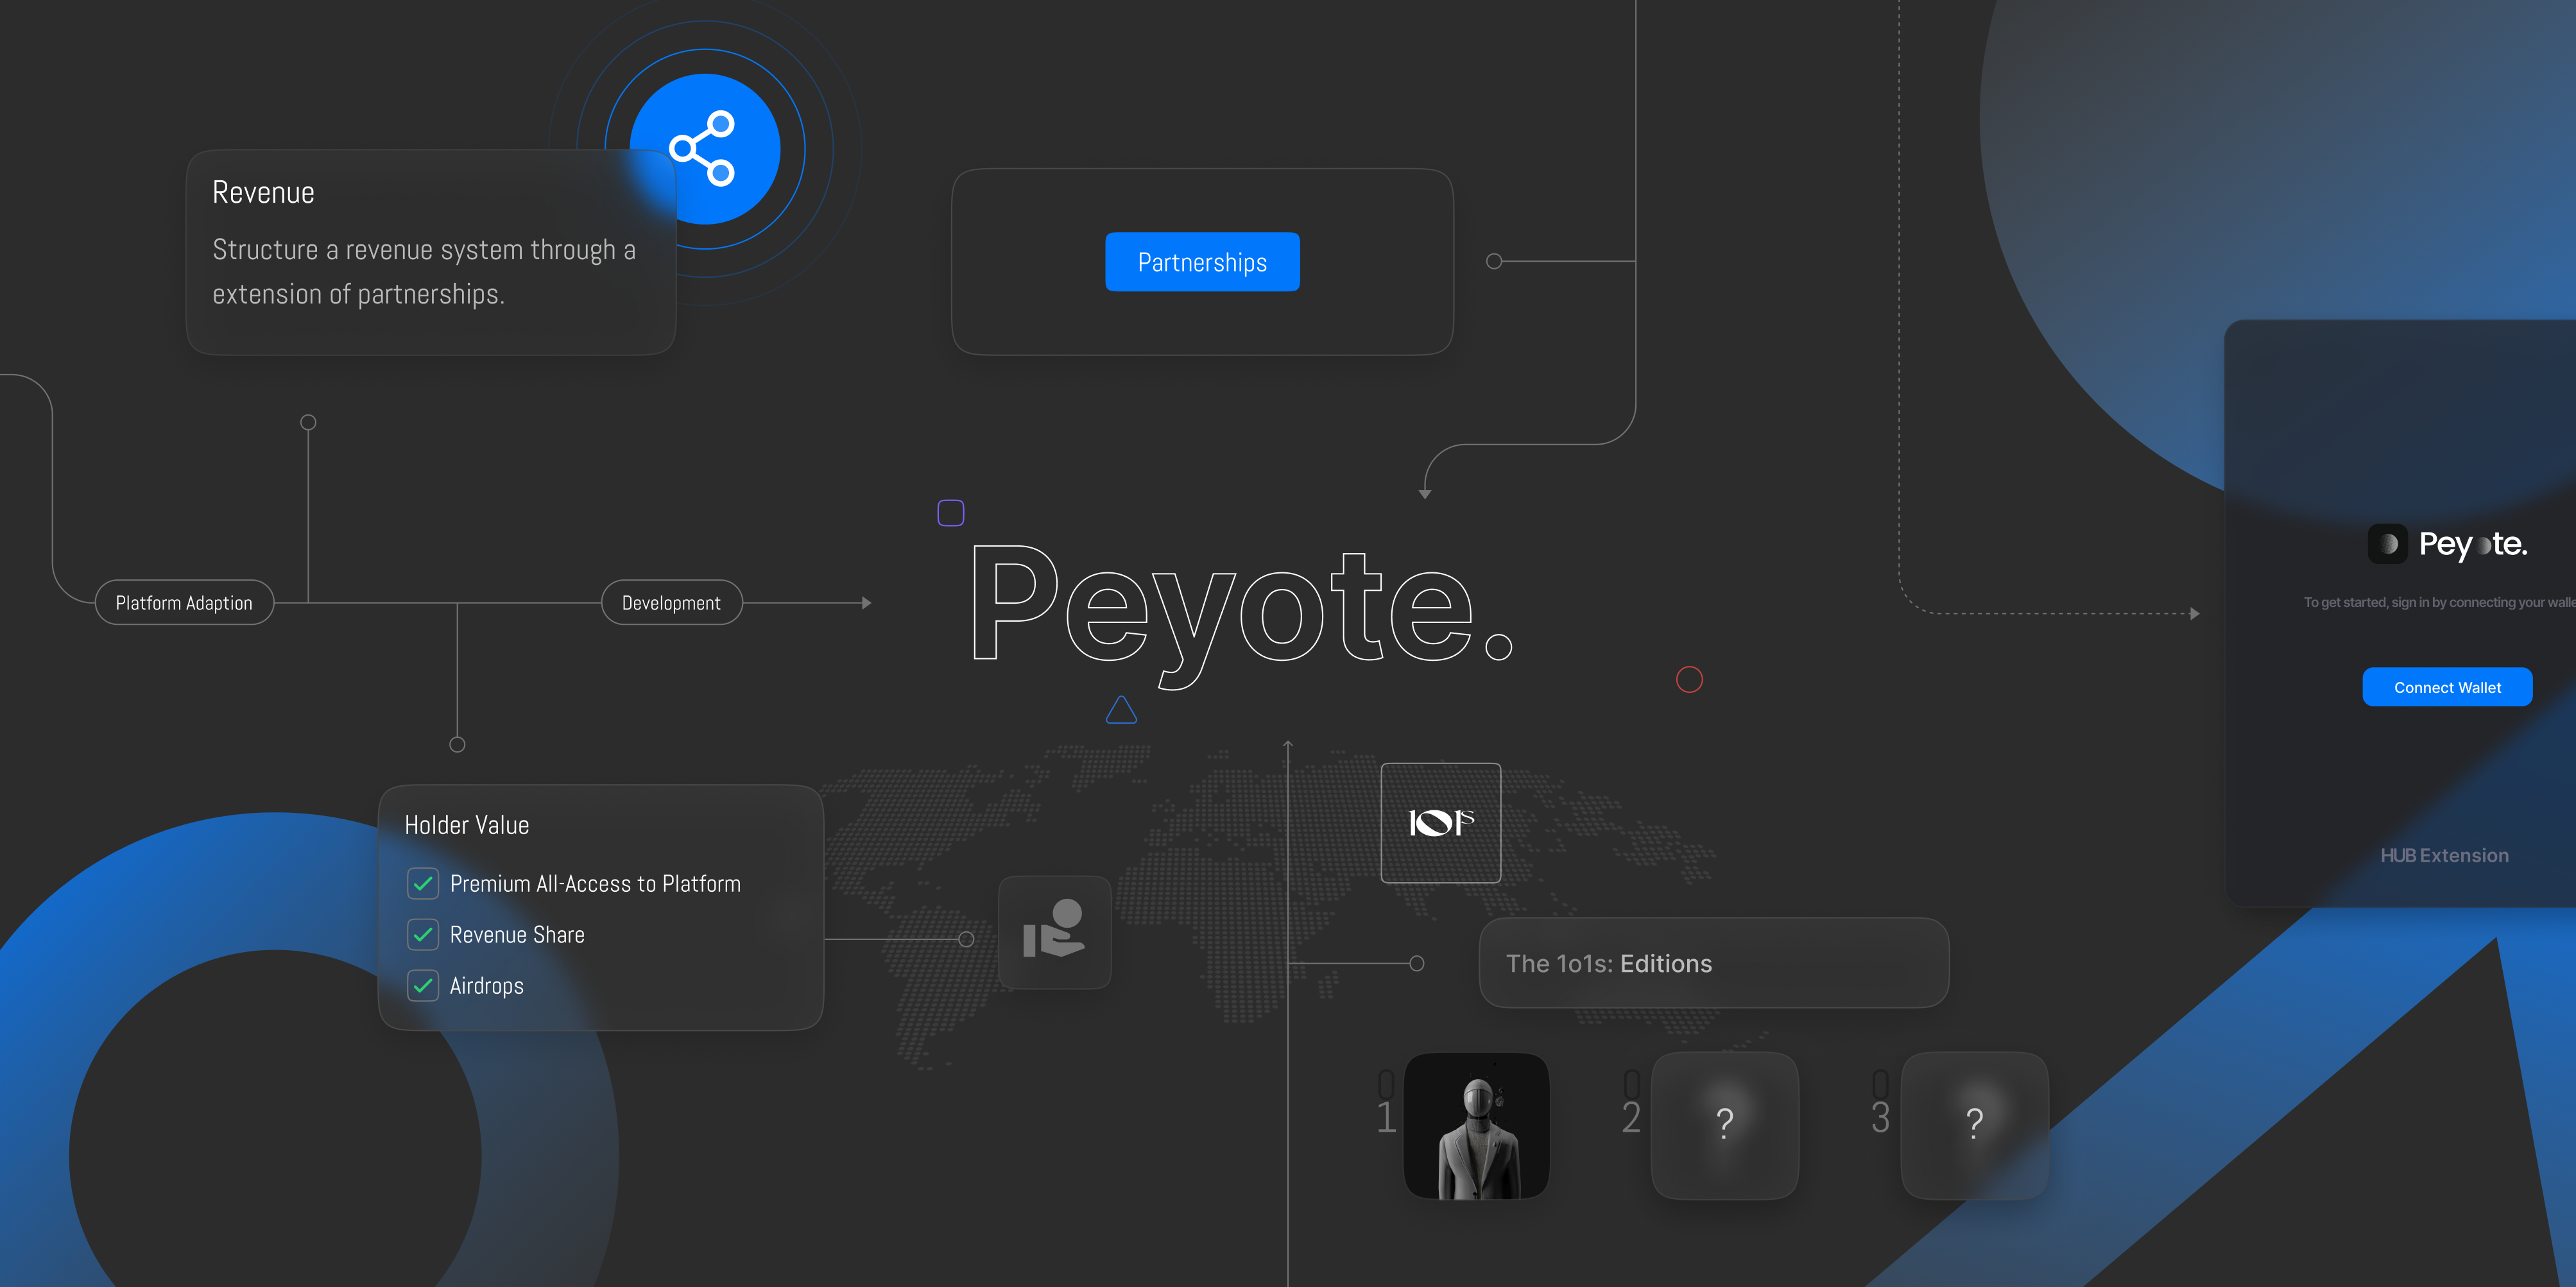
Task: Click the Partnerships blue button
Action: tap(1202, 262)
